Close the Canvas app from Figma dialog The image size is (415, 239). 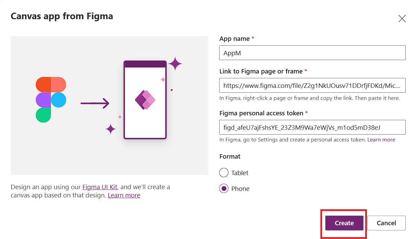(402, 19)
